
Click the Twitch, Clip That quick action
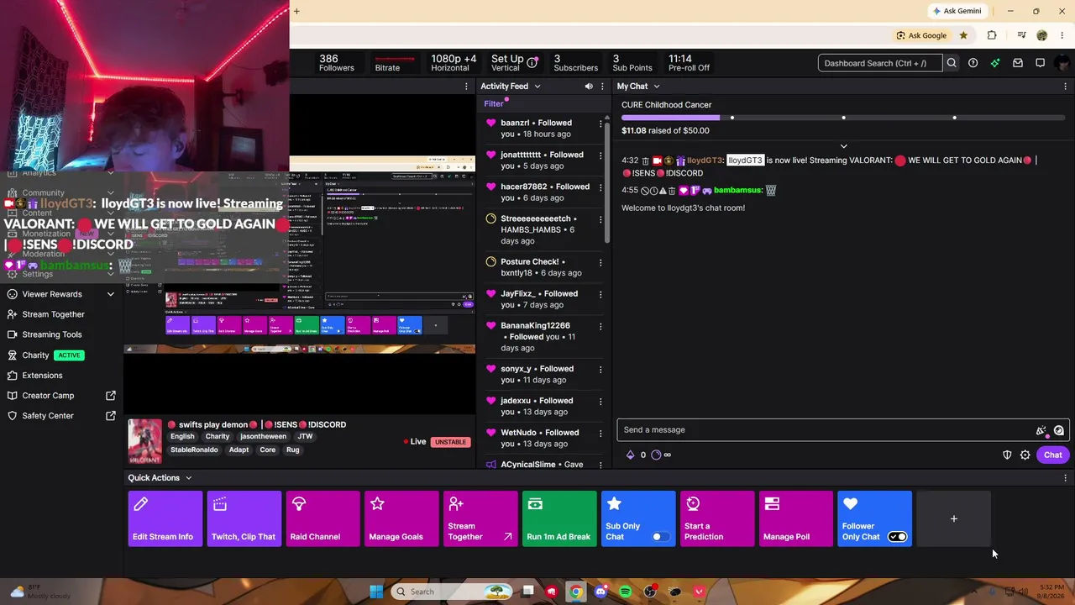244,518
